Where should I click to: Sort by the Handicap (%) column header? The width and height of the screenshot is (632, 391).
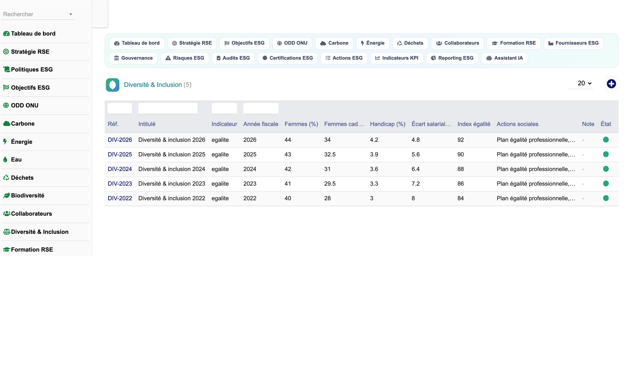click(x=387, y=124)
